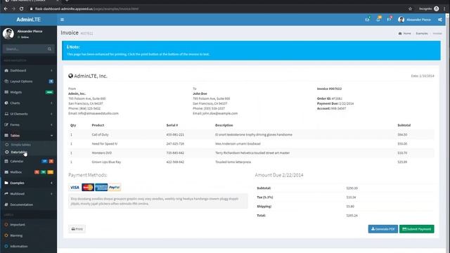Click the Incognito profile icon
The height and width of the screenshot is (253, 450).
(x=436, y=8)
